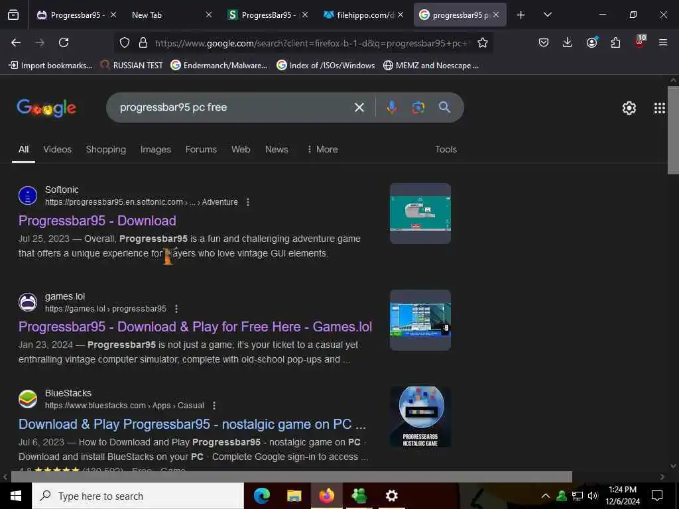View site security padlock info
The height and width of the screenshot is (509, 679).
click(143, 42)
